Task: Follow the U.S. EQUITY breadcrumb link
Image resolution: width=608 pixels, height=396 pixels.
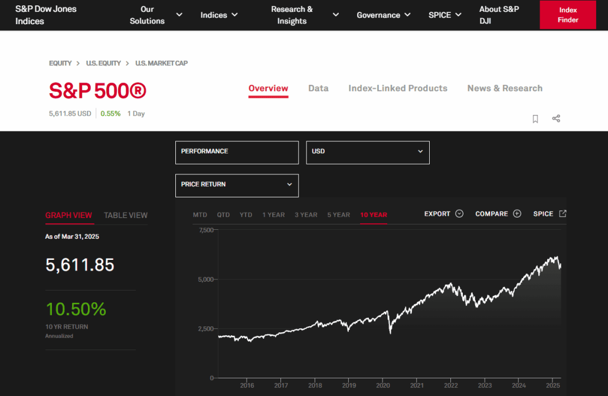Action: point(104,63)
